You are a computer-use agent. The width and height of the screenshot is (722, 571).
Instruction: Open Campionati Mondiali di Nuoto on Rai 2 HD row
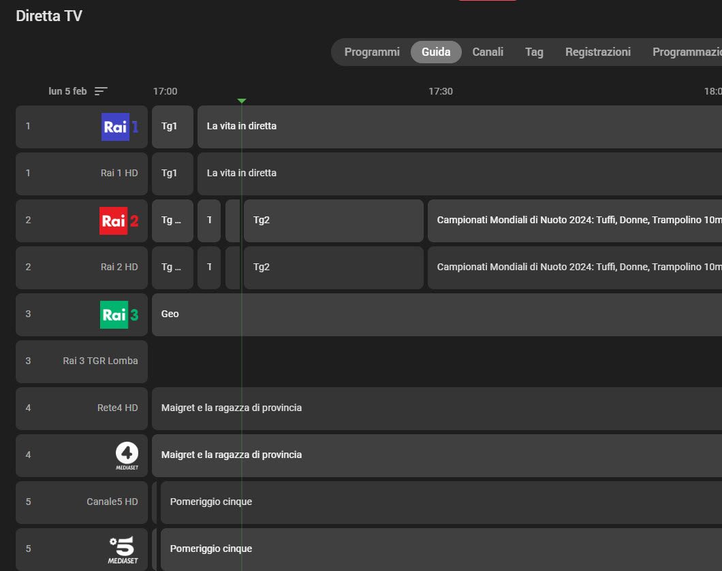coord(575,267)
